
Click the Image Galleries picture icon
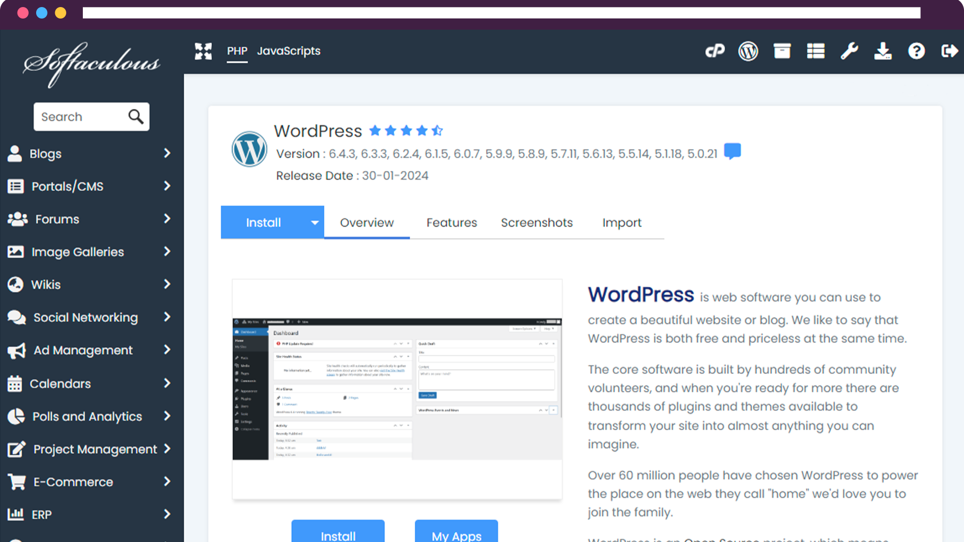tap(16, 251)
